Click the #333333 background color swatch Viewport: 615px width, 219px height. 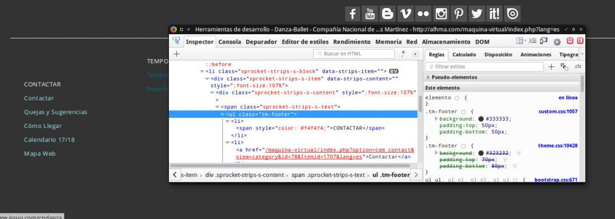click(481, 119)
